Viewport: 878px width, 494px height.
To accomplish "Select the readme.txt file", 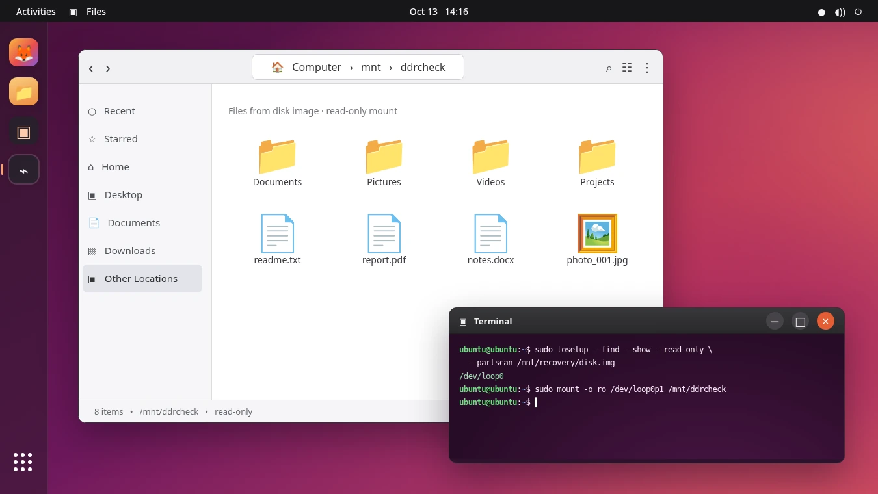I will click(277, 234).
